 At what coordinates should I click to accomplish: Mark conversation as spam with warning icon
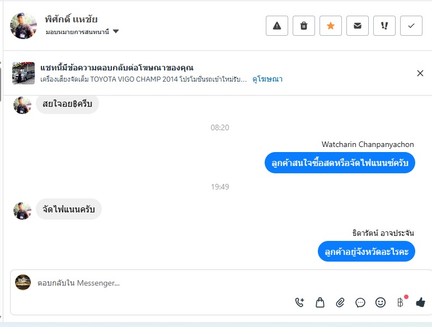click(277, 26)
